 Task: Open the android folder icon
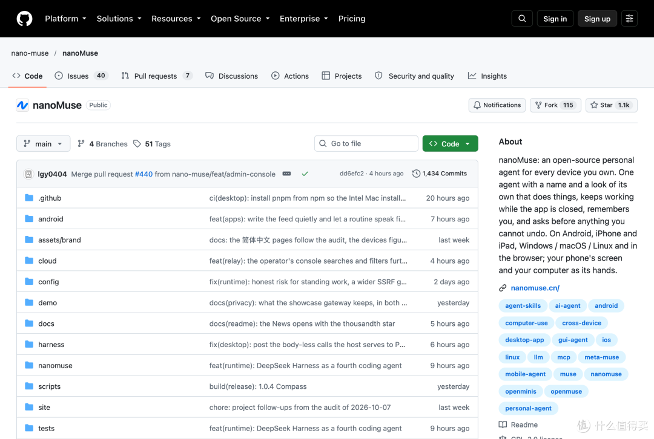pyautogui.click(x=29, y=219)
